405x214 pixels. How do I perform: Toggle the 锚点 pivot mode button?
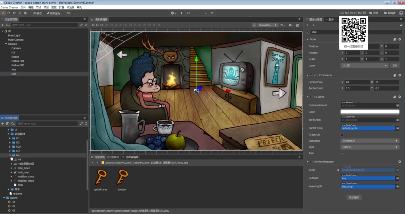37,13
